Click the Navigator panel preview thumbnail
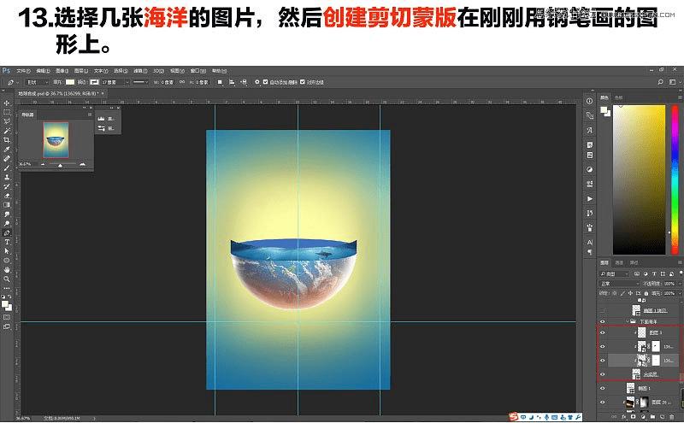Viewport: 684px width, 423px height. pyautogui.click(x=56, y=140)
